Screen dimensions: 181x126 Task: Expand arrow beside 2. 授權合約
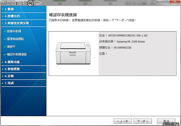(3, 16)
